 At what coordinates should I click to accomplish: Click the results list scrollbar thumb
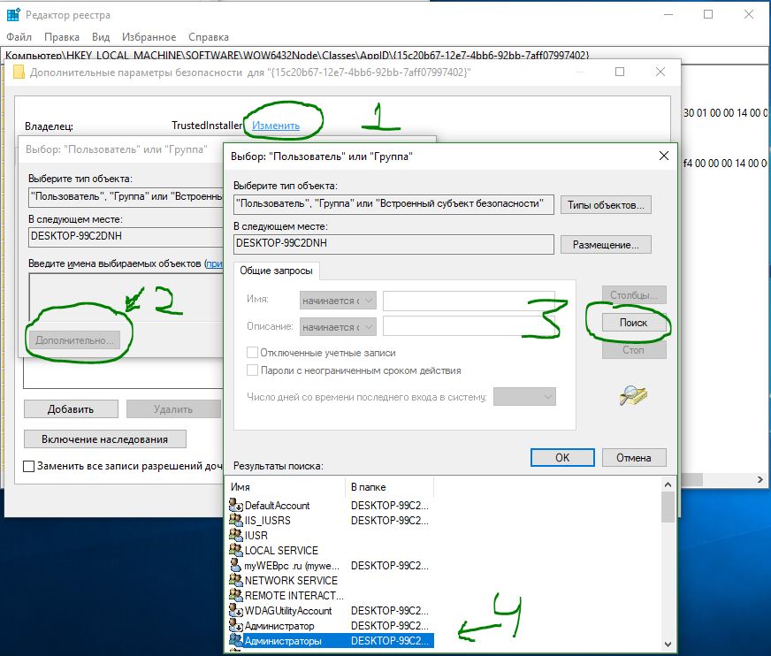tap(668, 507)
